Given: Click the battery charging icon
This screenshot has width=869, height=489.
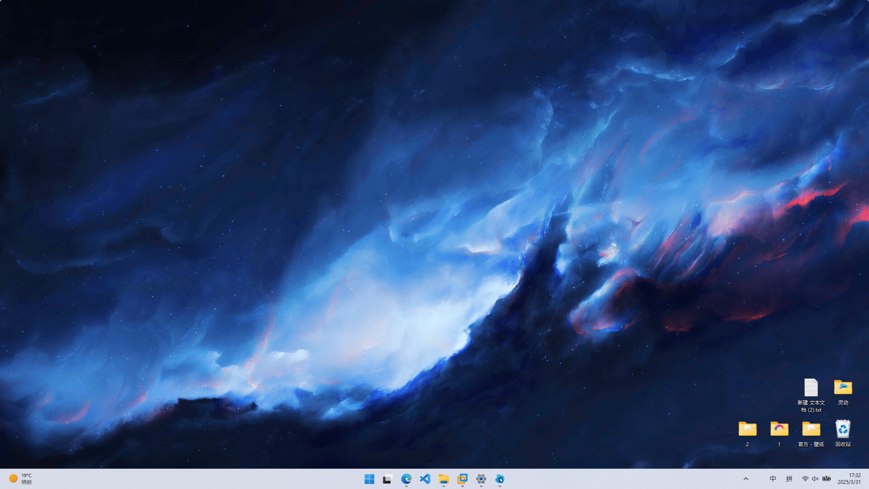Looking at the screenshot, I should (x=826, y=479).
